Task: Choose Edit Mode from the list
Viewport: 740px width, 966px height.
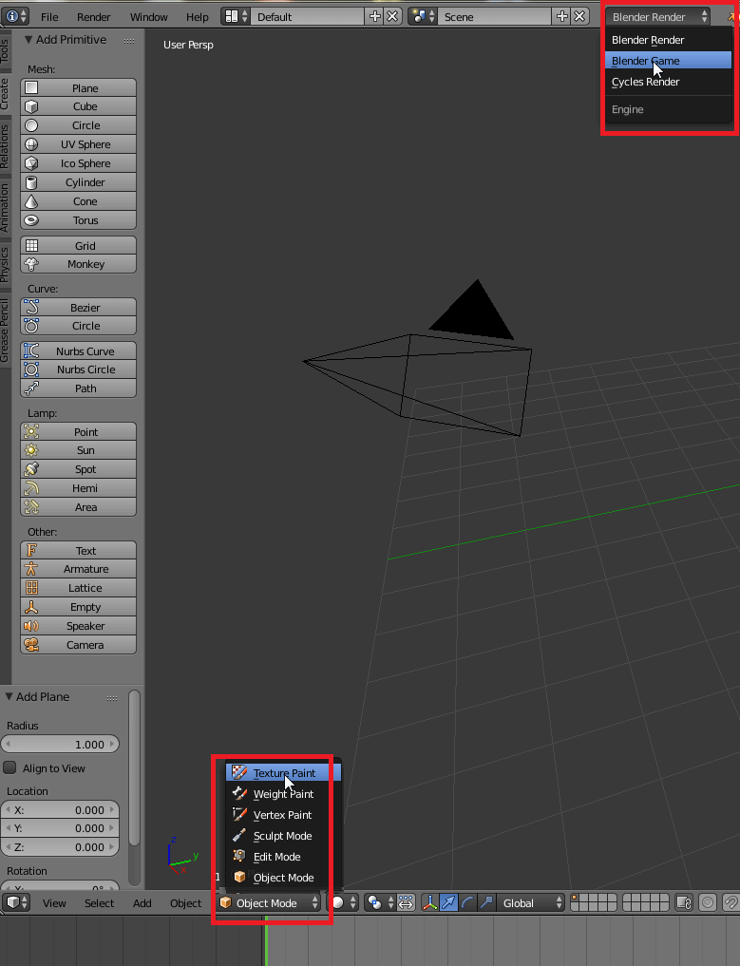Action: 283,857
